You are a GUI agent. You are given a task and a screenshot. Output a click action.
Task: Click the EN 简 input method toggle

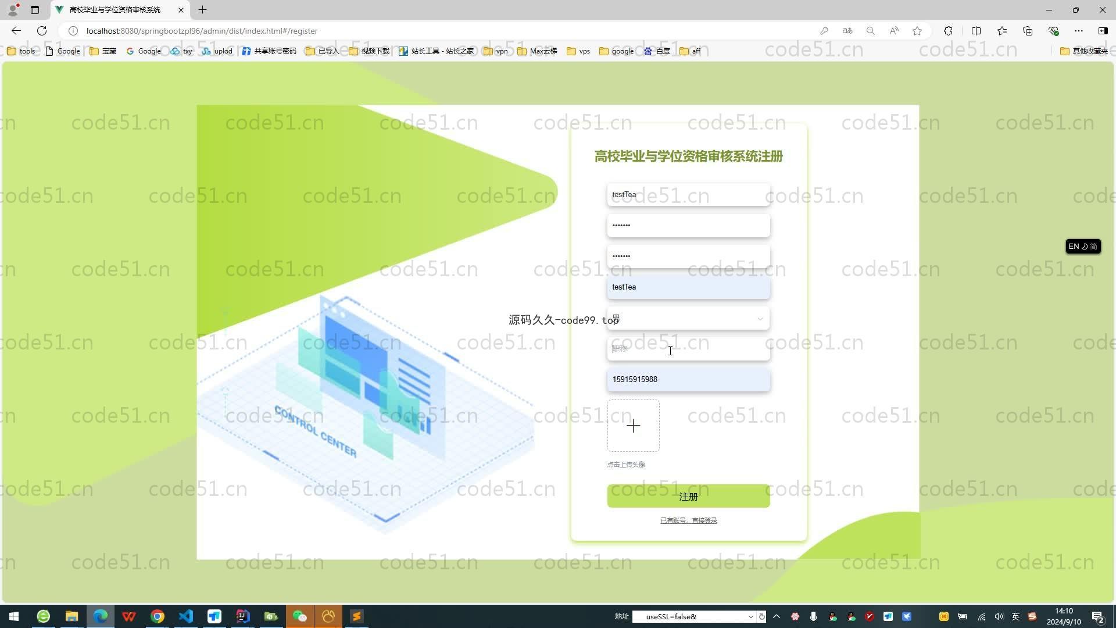tap(1083, 247)
